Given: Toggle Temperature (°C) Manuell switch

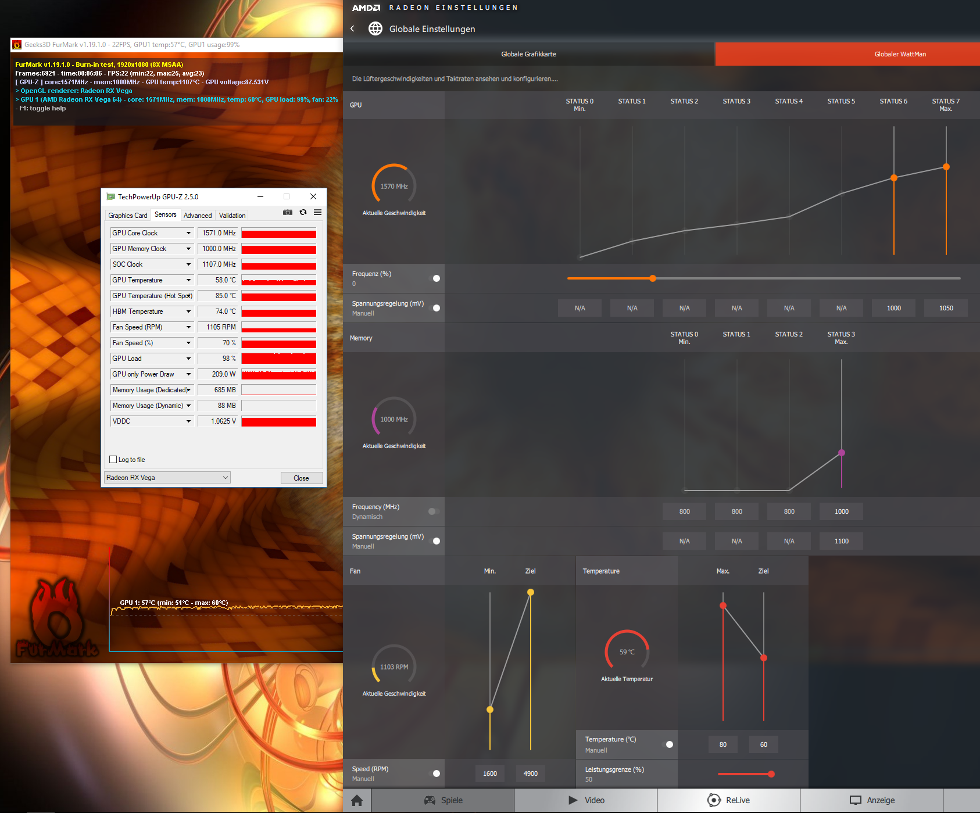Looking at the screenshot, I should [667, 744].
